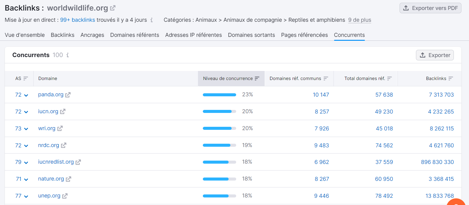
Task: Open panda.org with its external link icon
Action: pos(68,94)
